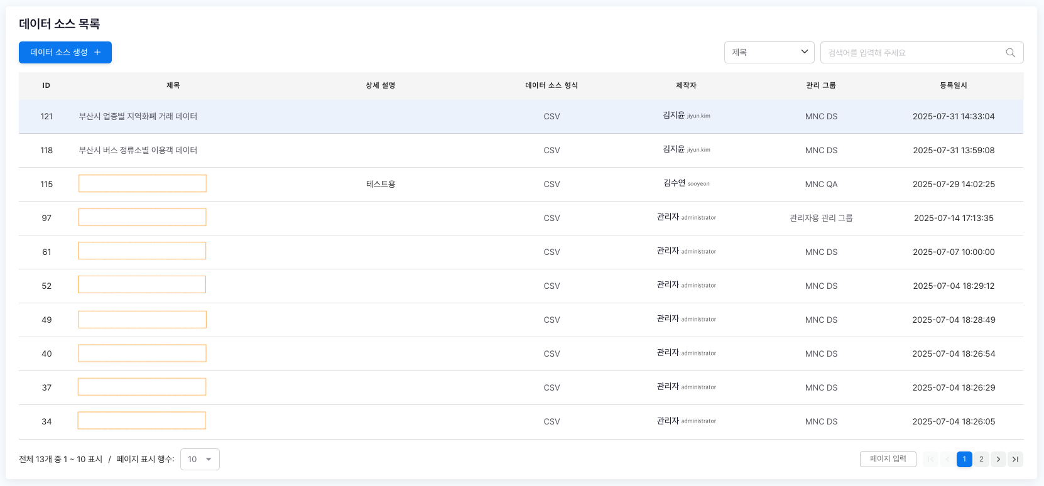Viewport: 1044px width, 486px height.
Task: Click the 데이터 소스 생성 button
Action: click(65, 53)
